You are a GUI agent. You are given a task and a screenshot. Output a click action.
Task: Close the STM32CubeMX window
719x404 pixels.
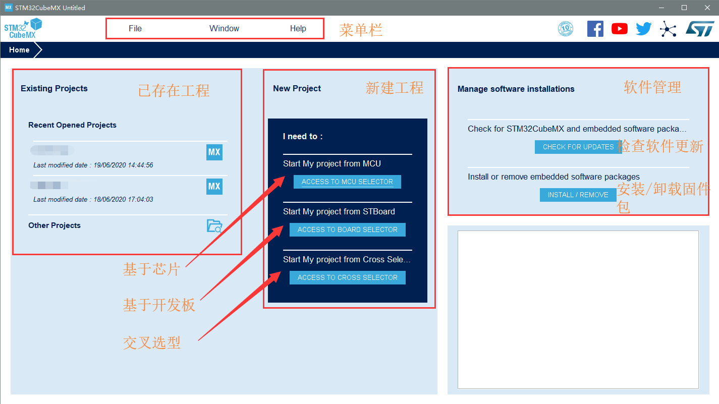click(x=707, y=8)
